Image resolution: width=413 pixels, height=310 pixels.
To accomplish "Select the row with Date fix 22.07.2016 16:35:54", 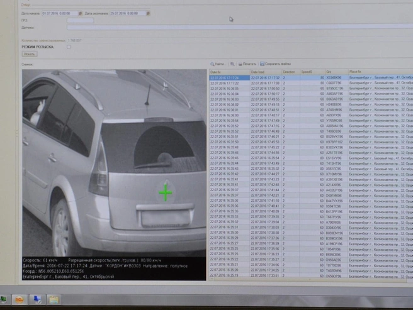I will [311, 121].
